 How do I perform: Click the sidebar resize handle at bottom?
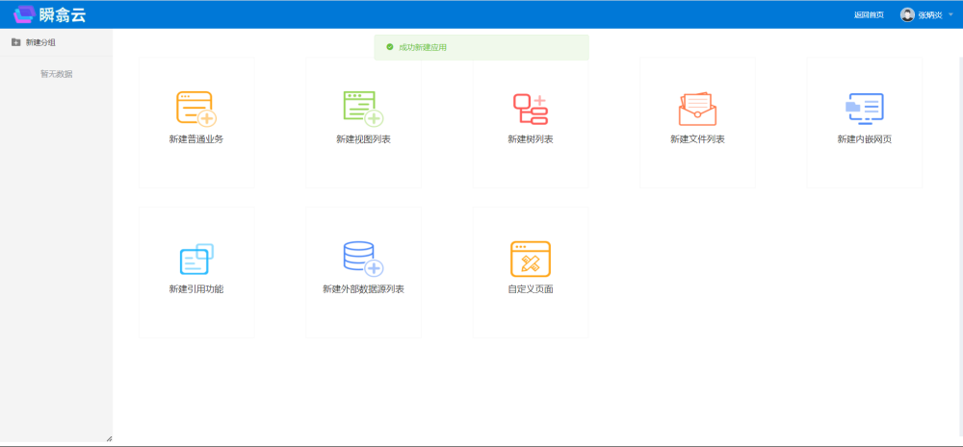(108, 438)
